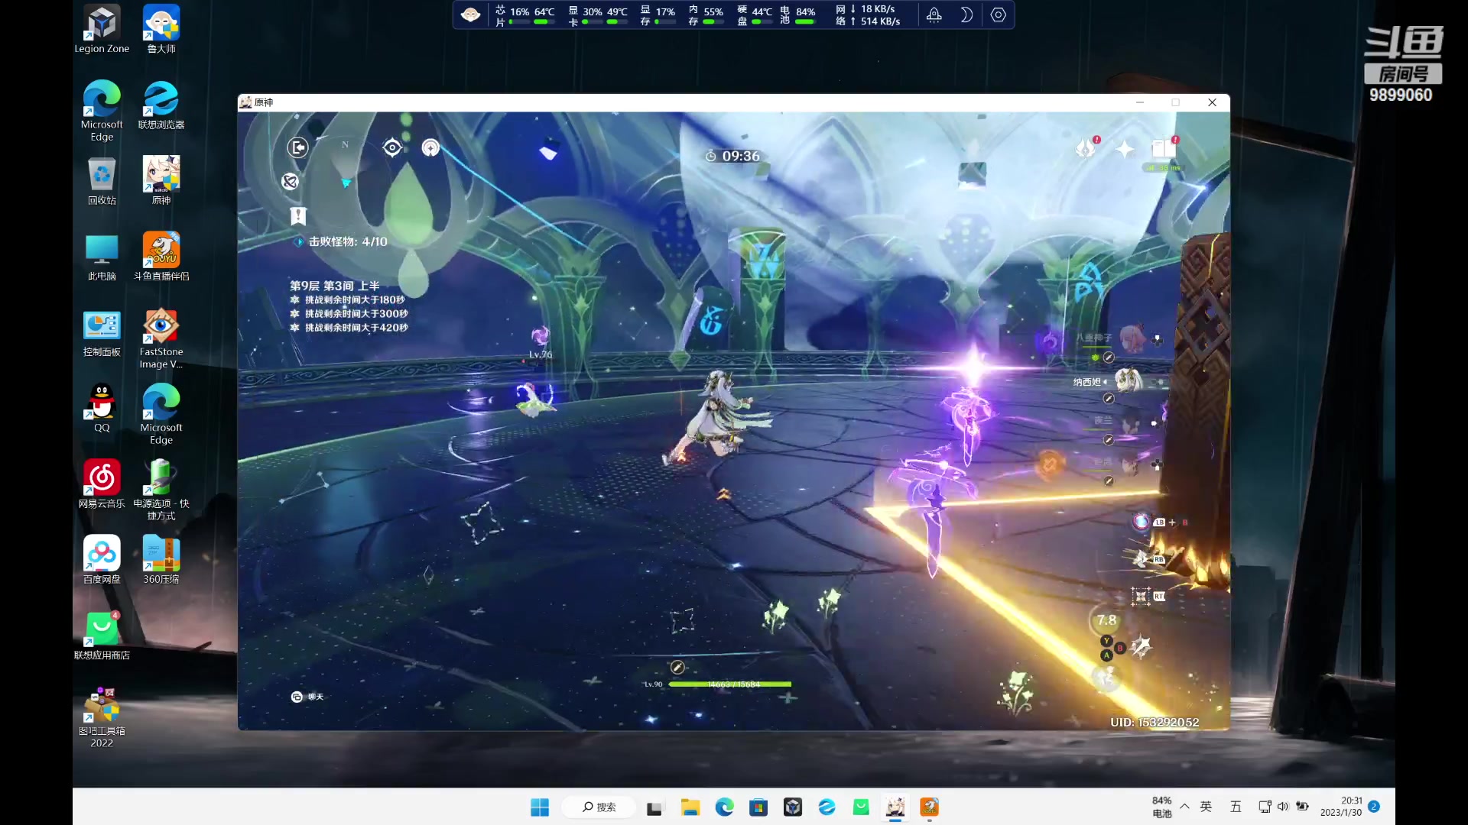Open 斗鱼直播伴侣 from the taskbar
This screenshot has width=1468, height=825.
[929, 807]
